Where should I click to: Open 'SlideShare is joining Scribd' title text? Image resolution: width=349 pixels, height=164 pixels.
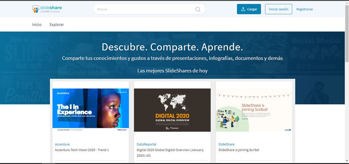pos(239,150)
